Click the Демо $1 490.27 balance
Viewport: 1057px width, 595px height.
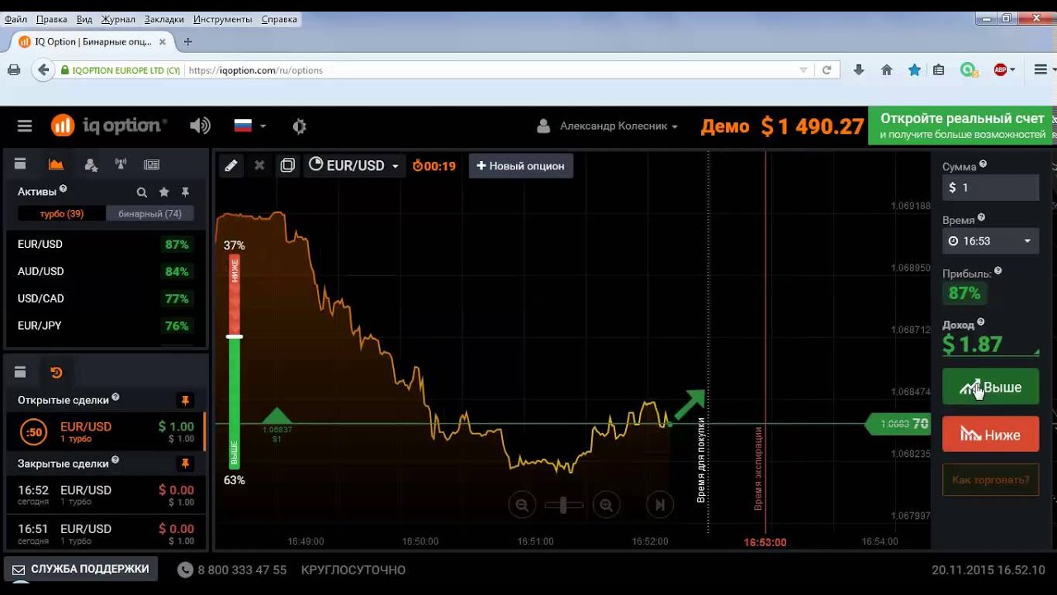[x=782, y=126]
